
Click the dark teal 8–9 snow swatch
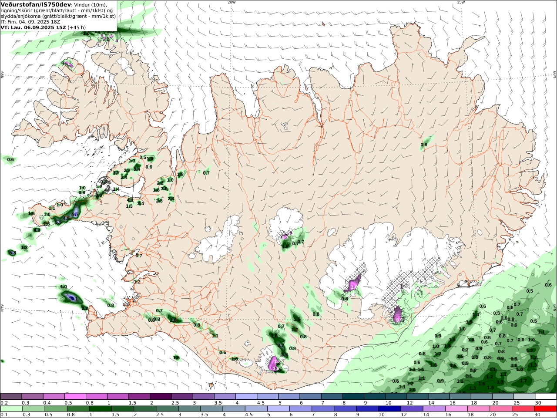click(353, 396)
